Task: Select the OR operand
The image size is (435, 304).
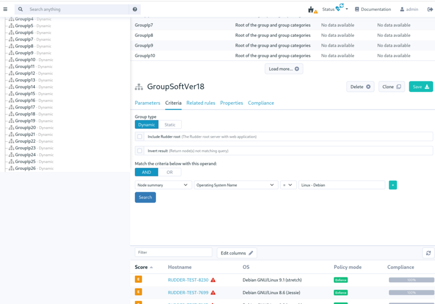Action: coord(170,172)
